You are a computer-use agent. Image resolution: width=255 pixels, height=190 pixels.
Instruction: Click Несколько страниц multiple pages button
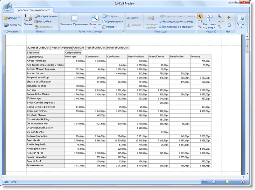[x=210, y=21]
